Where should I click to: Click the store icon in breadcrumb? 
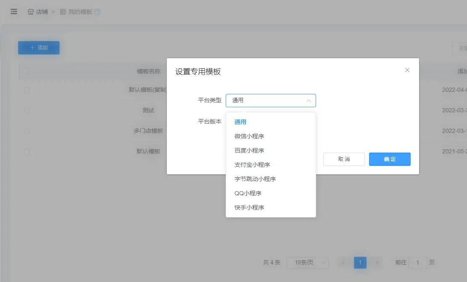31,12
